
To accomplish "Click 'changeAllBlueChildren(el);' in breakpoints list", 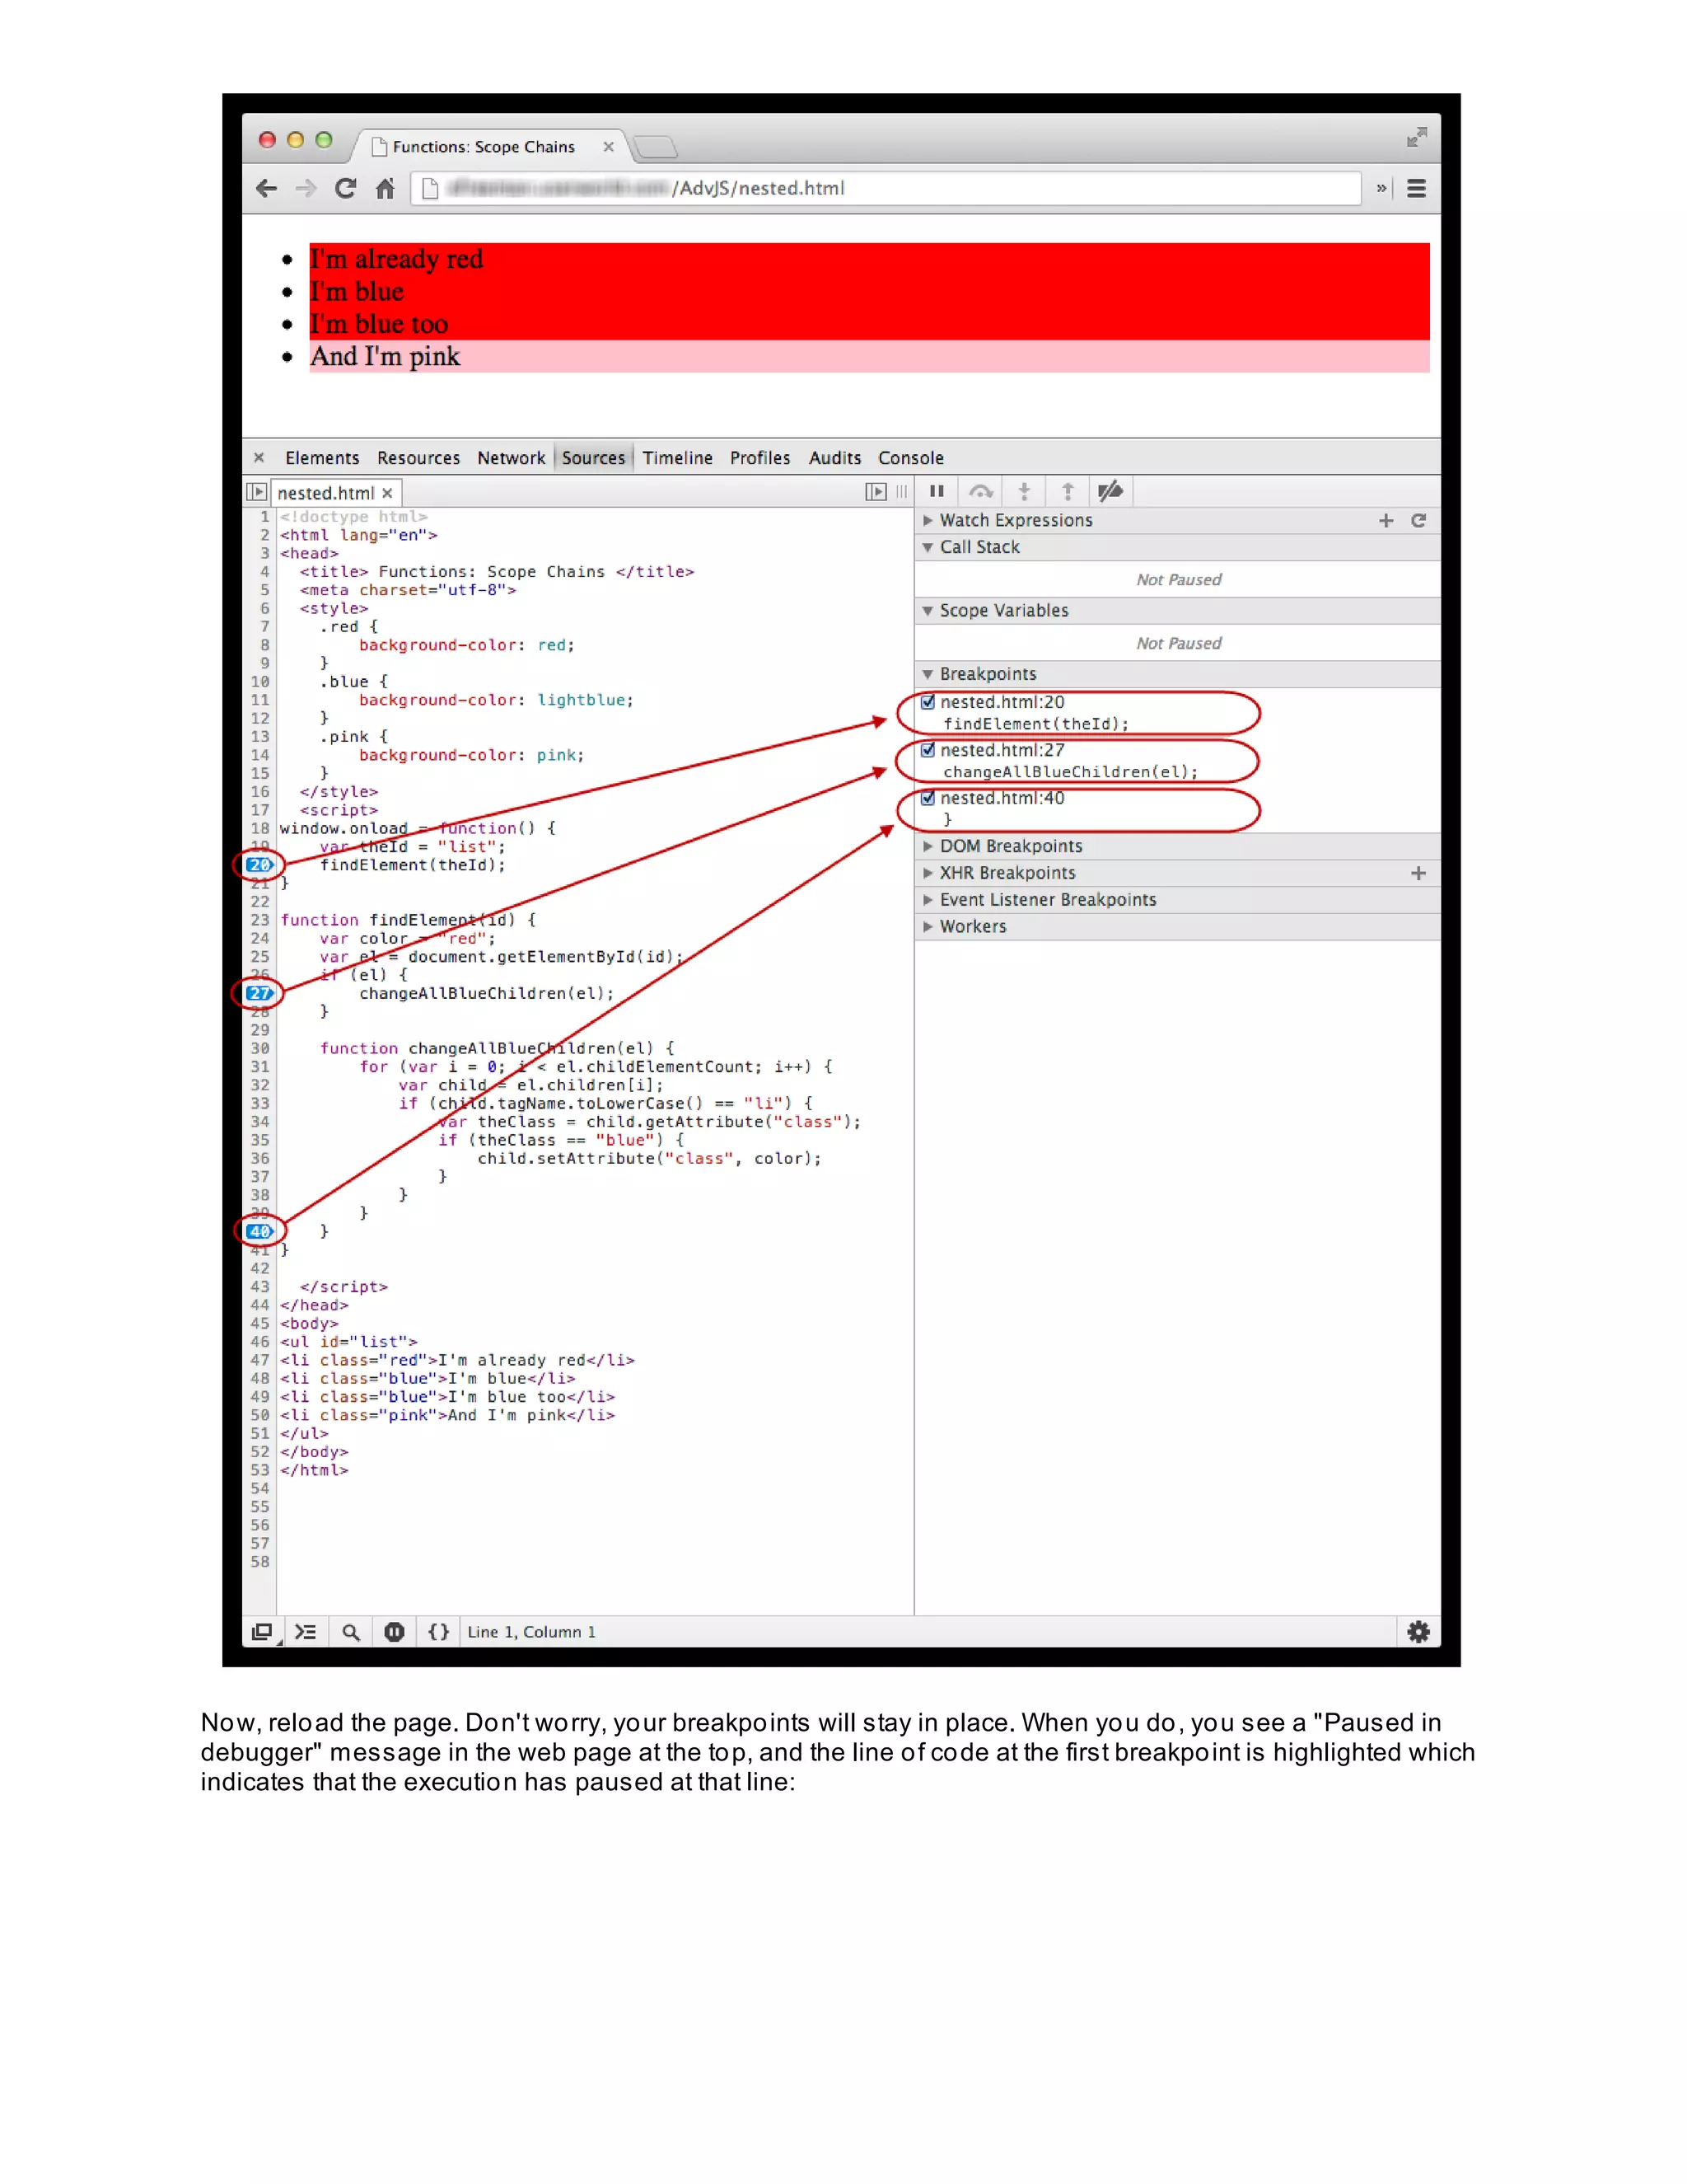I will (x=1069, y=772).
